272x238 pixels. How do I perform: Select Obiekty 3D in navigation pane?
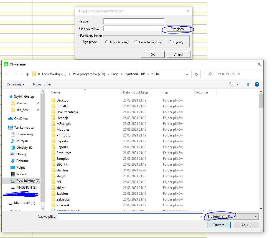pyautogui.click(x=24, y=148)
